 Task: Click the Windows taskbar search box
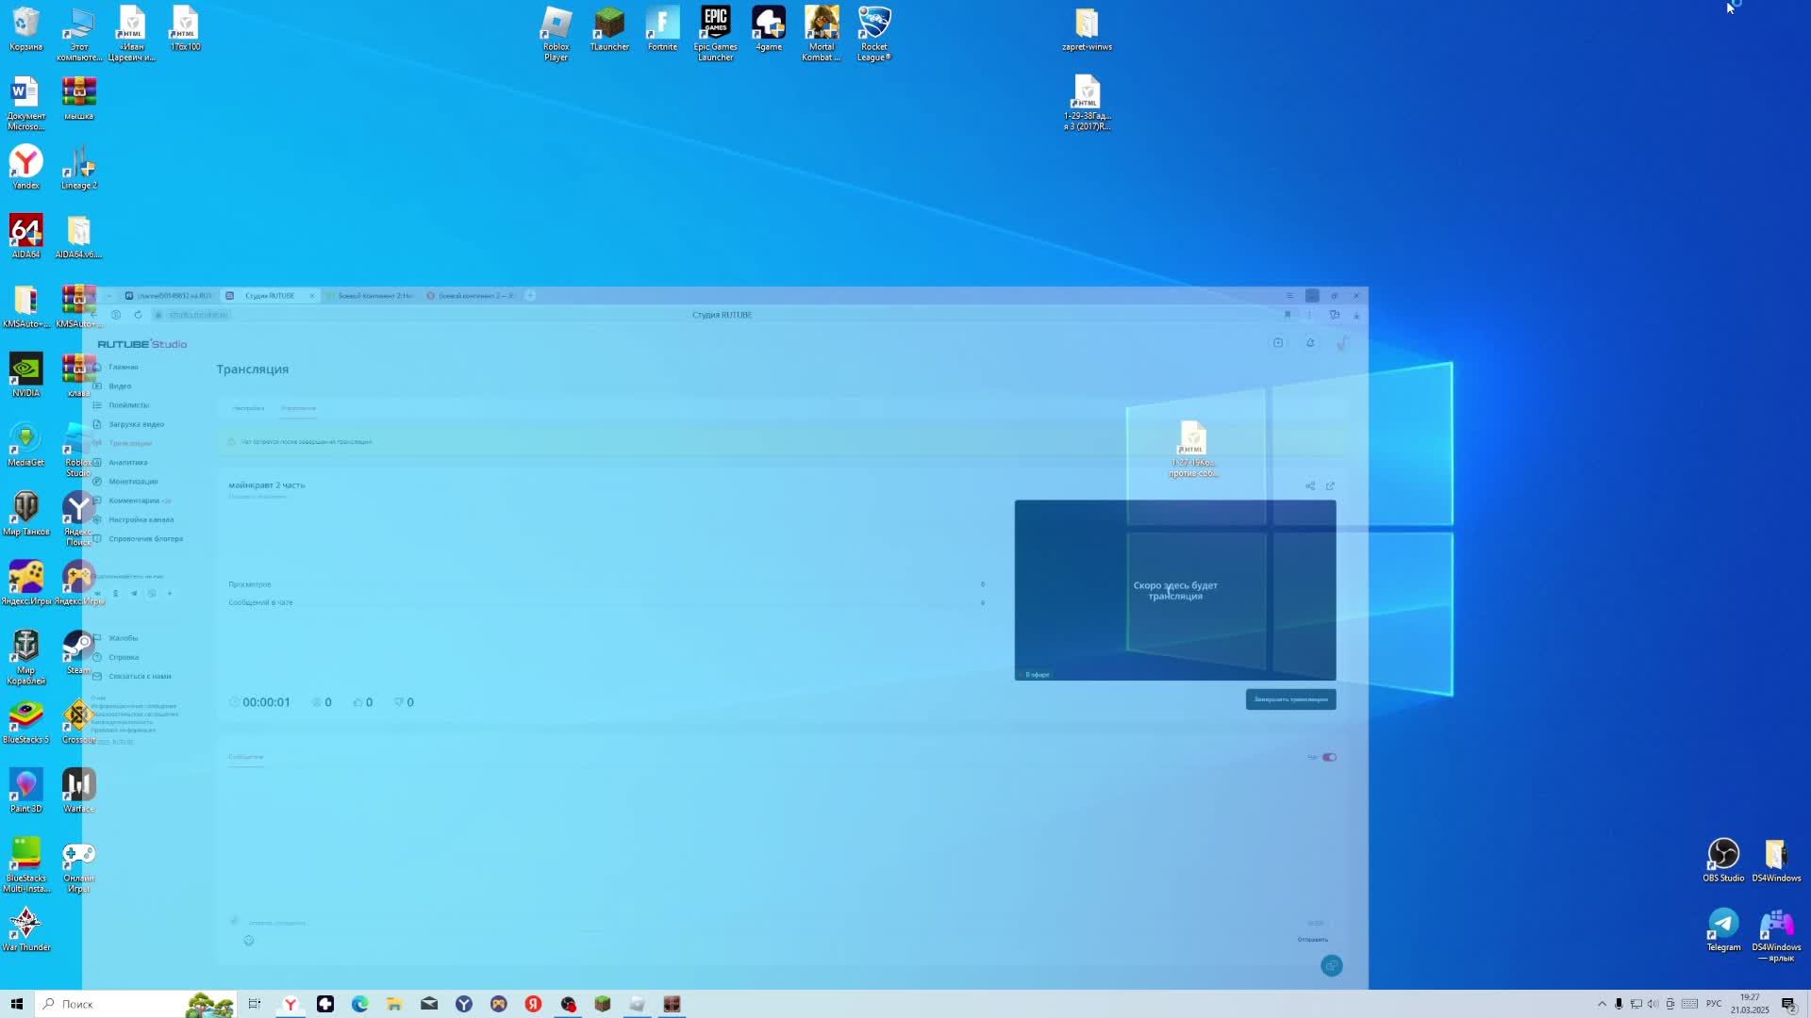pyautogui.click(x=113, y=1004)
